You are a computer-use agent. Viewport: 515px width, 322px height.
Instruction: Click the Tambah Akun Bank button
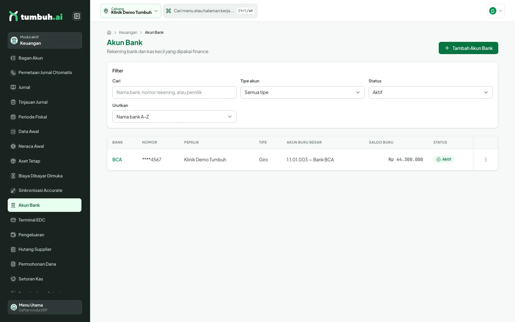coord(468,48)
